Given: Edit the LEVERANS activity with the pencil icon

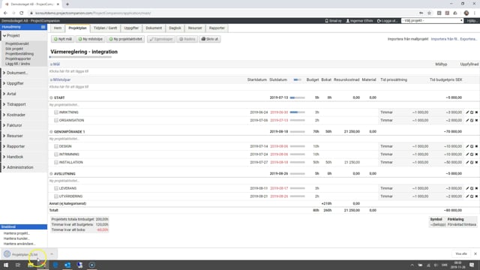Looking at the screenshot, I should point(467,188).
